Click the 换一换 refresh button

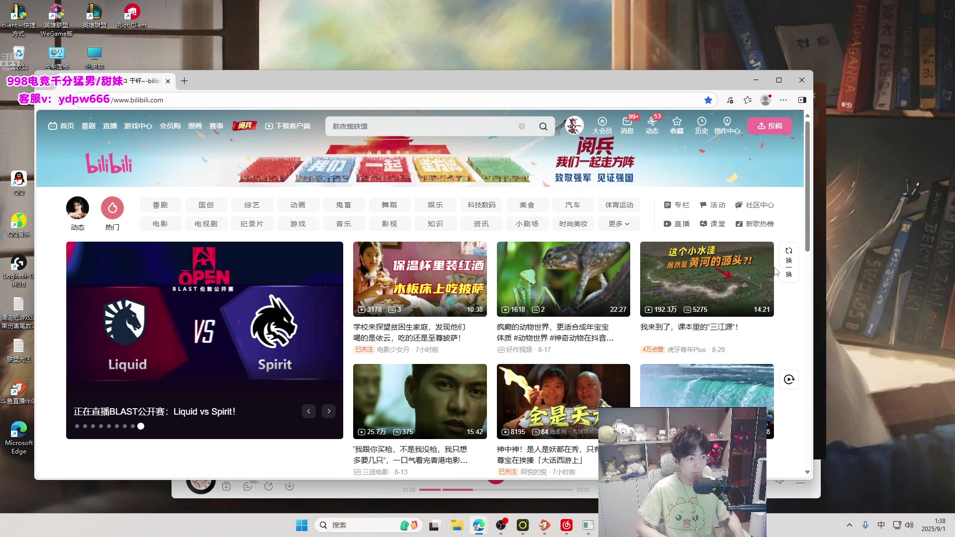[788, 263]
